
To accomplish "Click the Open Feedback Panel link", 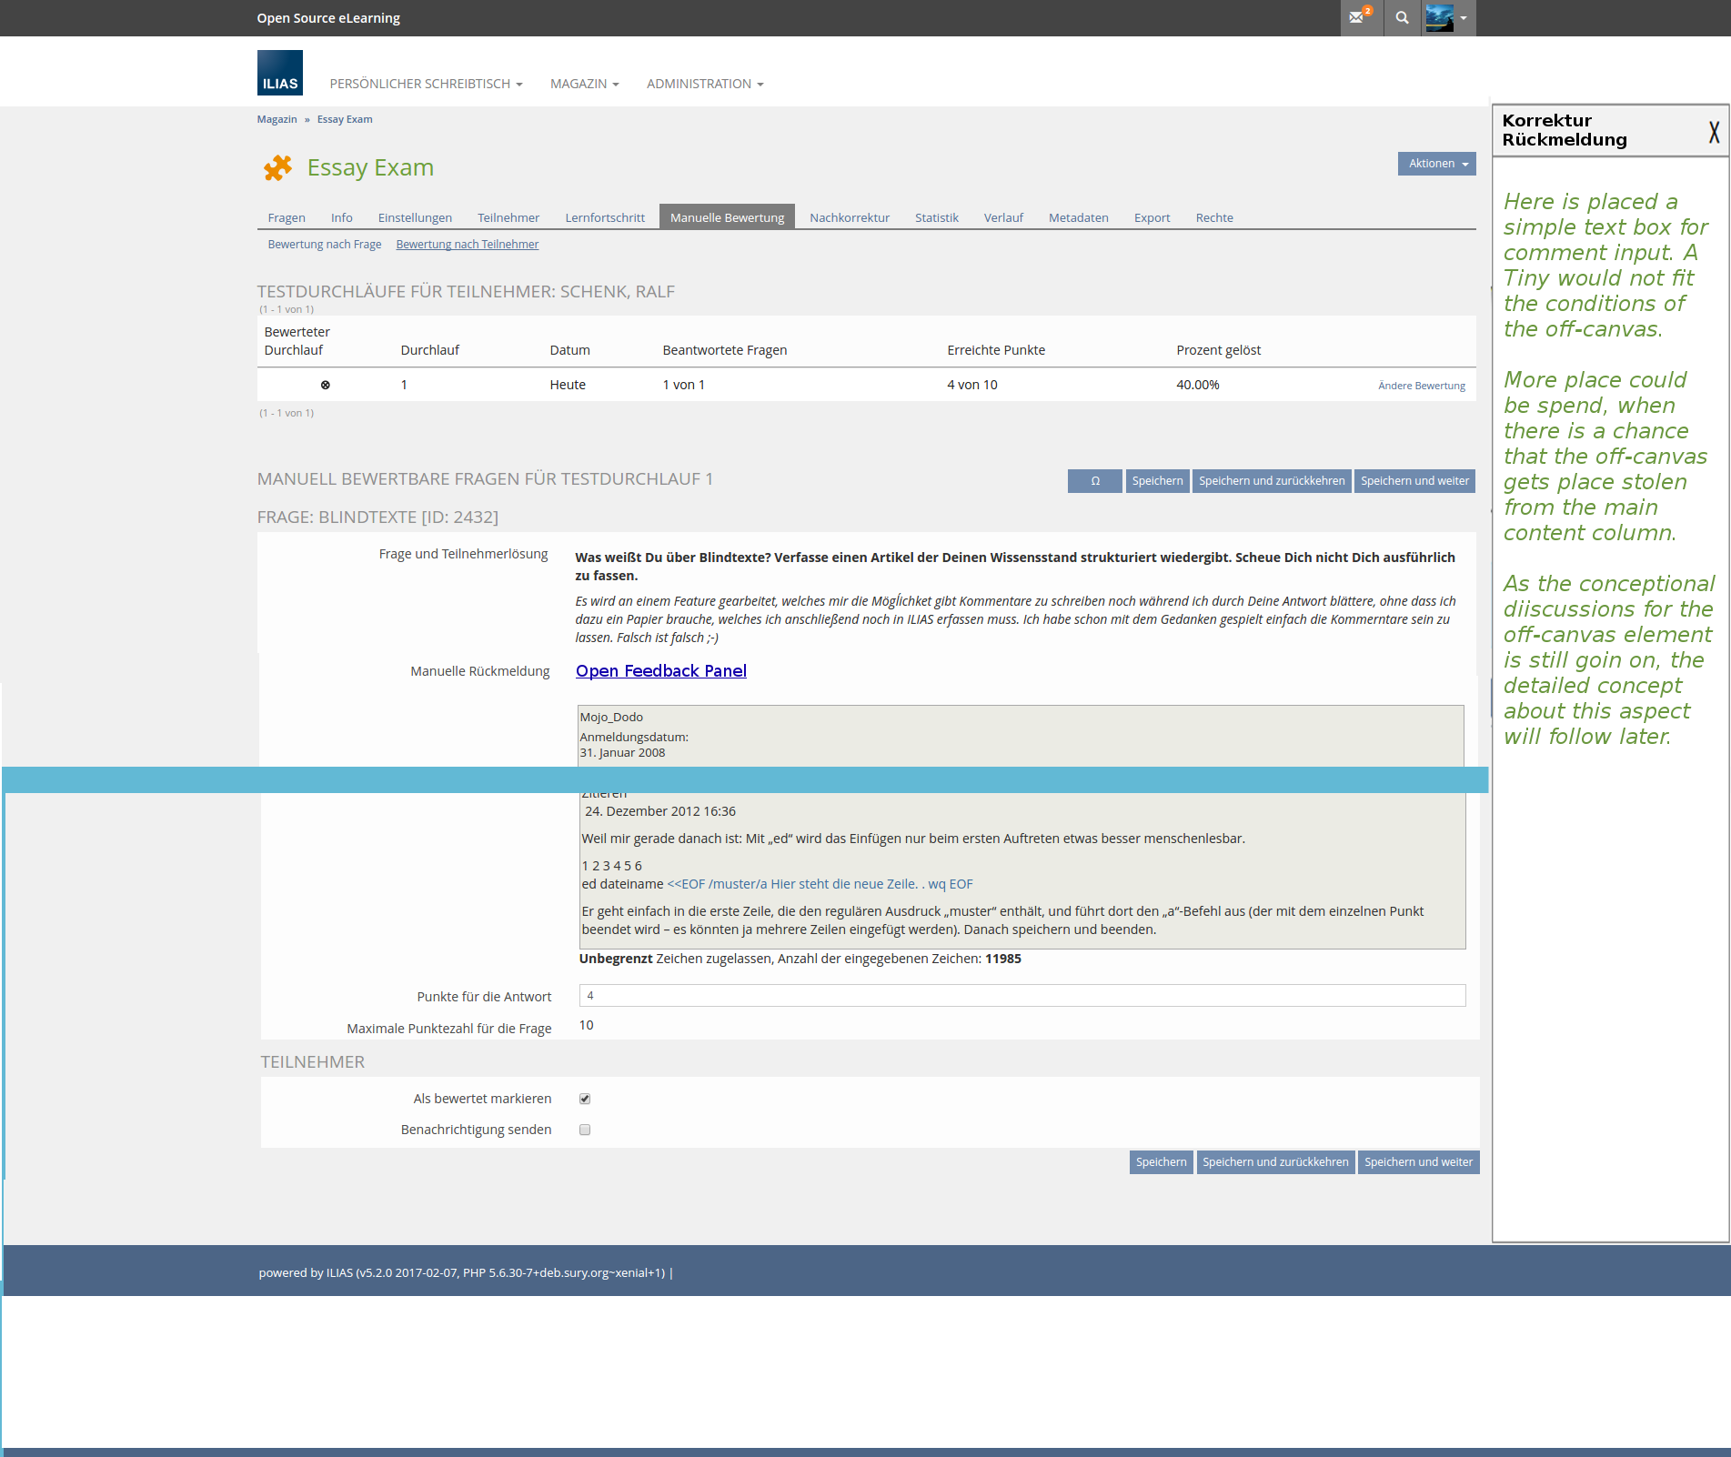I will point(660,670).
